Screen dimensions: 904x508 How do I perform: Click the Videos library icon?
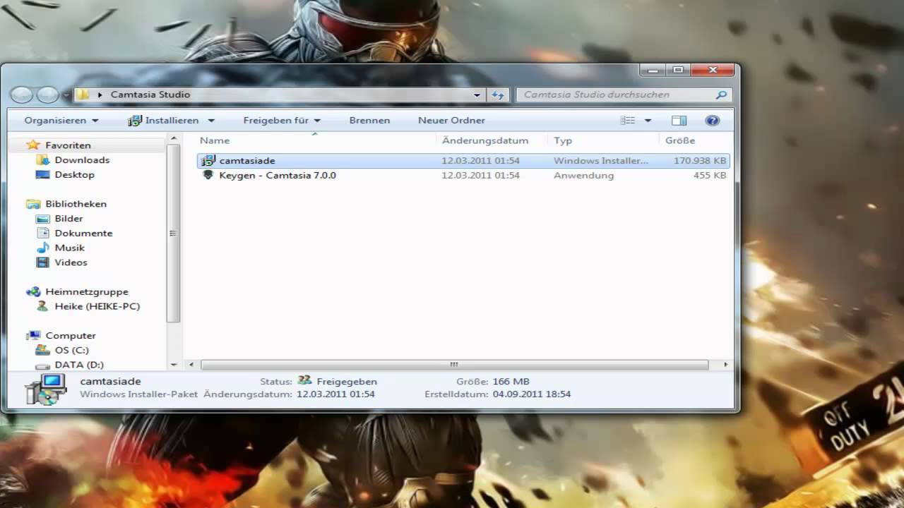point(42,262)
